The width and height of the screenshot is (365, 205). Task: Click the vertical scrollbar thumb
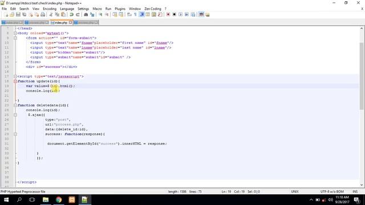coord(362,76)
